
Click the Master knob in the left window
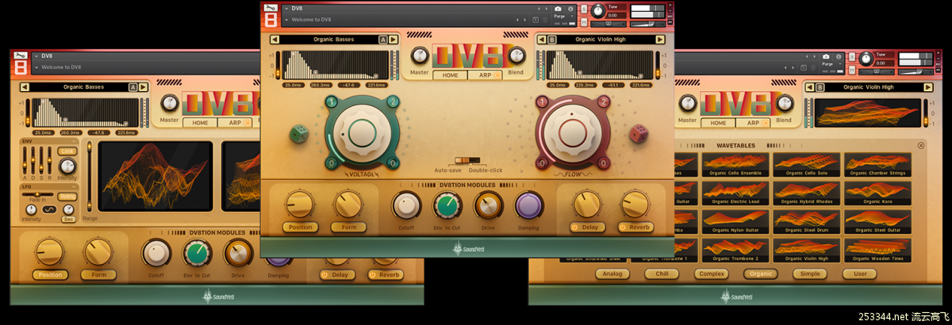point(169,104)
